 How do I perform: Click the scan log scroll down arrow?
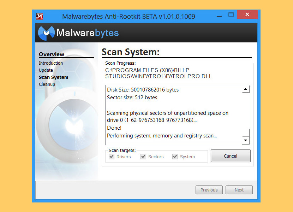[246, 140]
